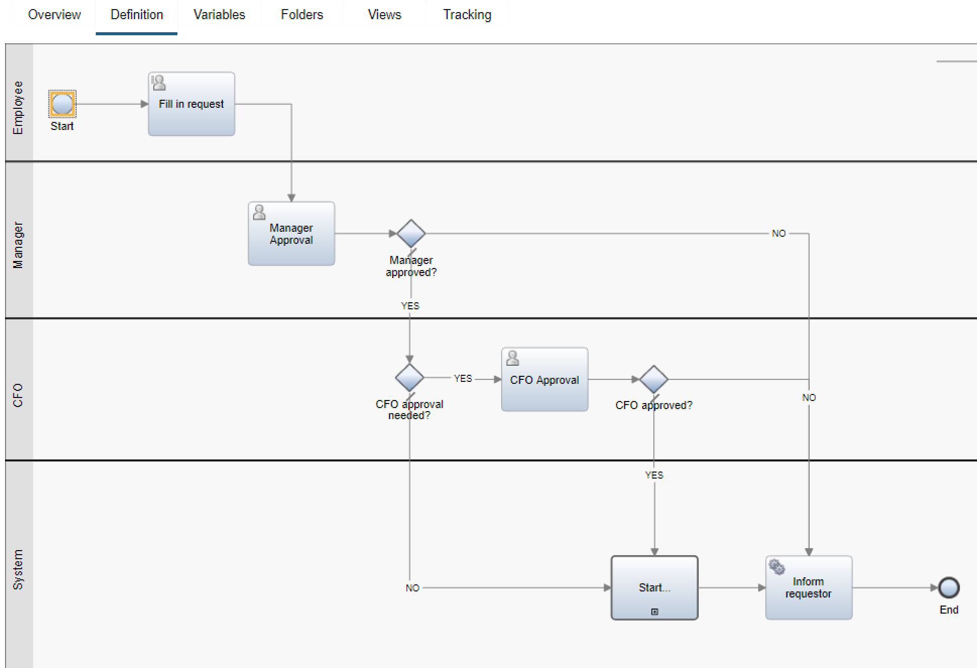Open the Overview tab
Screen dimensions: 977x668
54,15
